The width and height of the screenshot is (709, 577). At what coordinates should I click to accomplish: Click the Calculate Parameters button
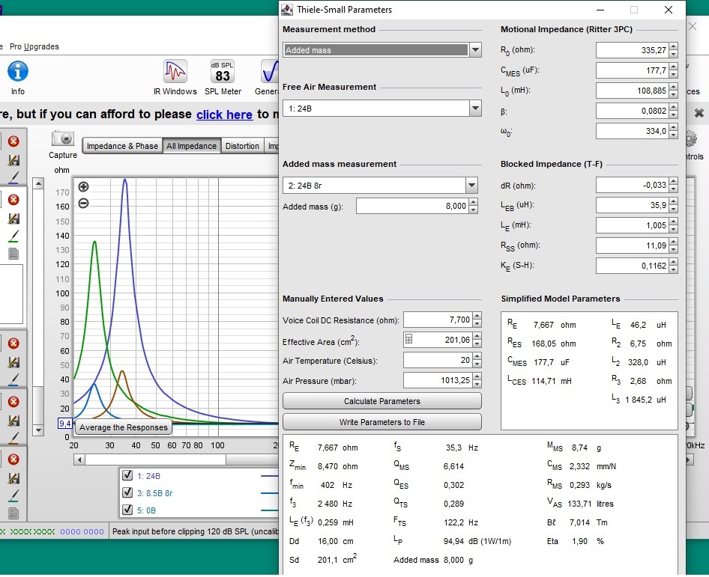pyautogui.click(x=382, y=401)
